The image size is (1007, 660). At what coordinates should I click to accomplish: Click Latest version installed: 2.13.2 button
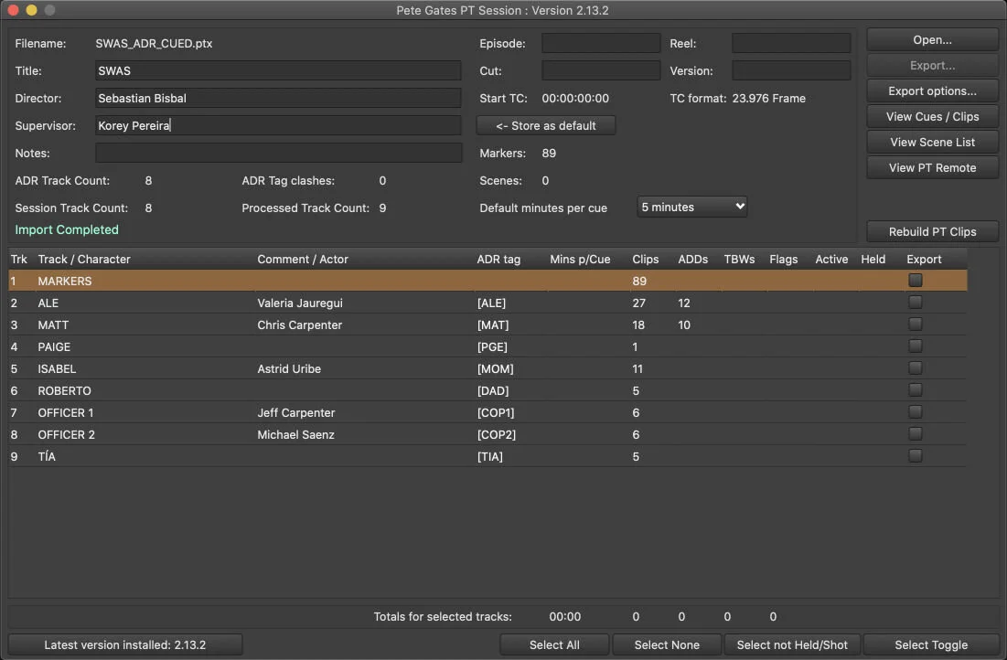pos(125,644)
